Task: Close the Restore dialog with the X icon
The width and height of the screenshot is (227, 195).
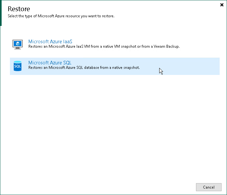Action: 222,5
